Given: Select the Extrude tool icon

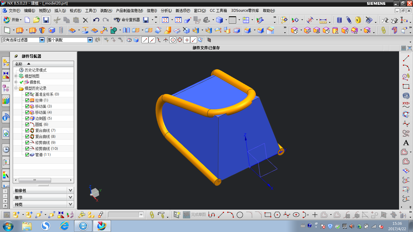Looking at the screenshot, I should point(20,30).
